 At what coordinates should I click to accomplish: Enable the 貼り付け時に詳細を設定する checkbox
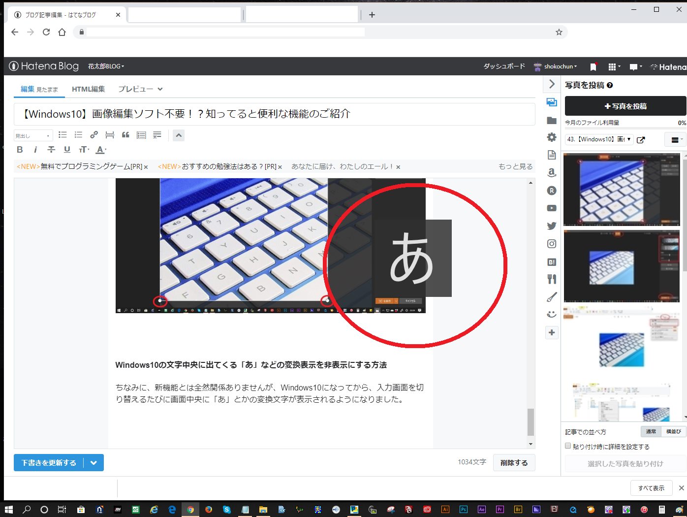[x=567, y=446]
